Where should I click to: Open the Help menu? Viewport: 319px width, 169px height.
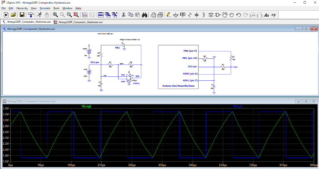(78, 8)
